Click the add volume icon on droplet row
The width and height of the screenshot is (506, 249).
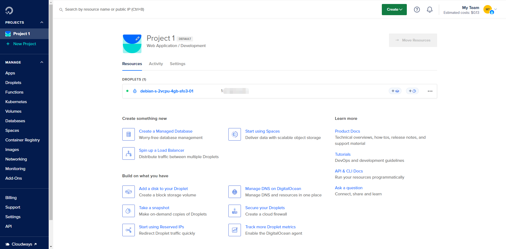click(395, 91)
